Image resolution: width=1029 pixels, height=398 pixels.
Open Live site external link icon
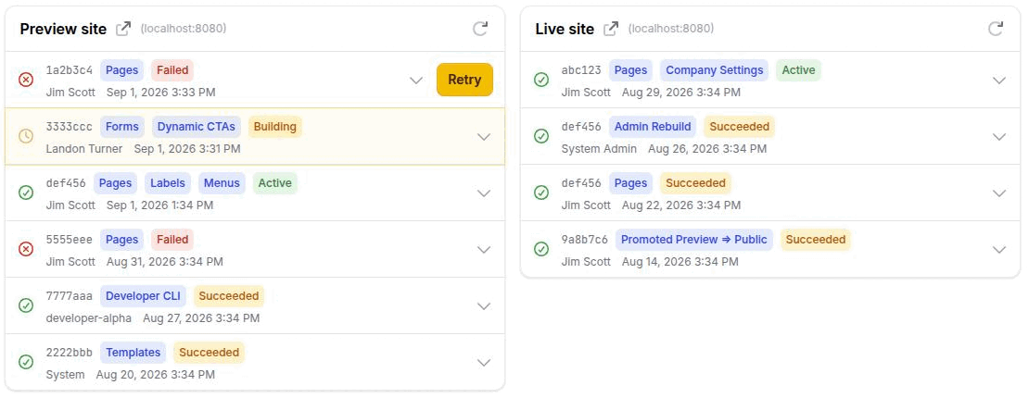[610, 29]
